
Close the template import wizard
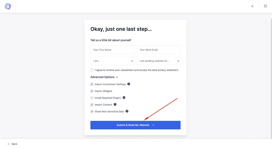point(252,6)
